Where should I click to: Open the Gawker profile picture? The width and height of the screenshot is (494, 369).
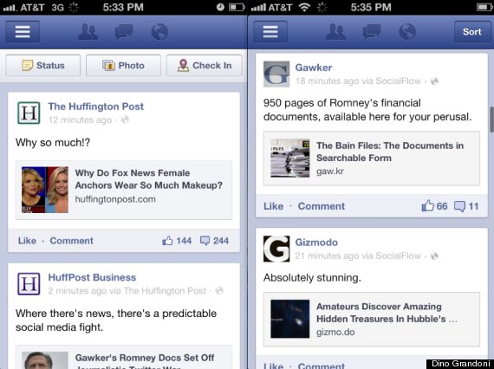point(276,74)
